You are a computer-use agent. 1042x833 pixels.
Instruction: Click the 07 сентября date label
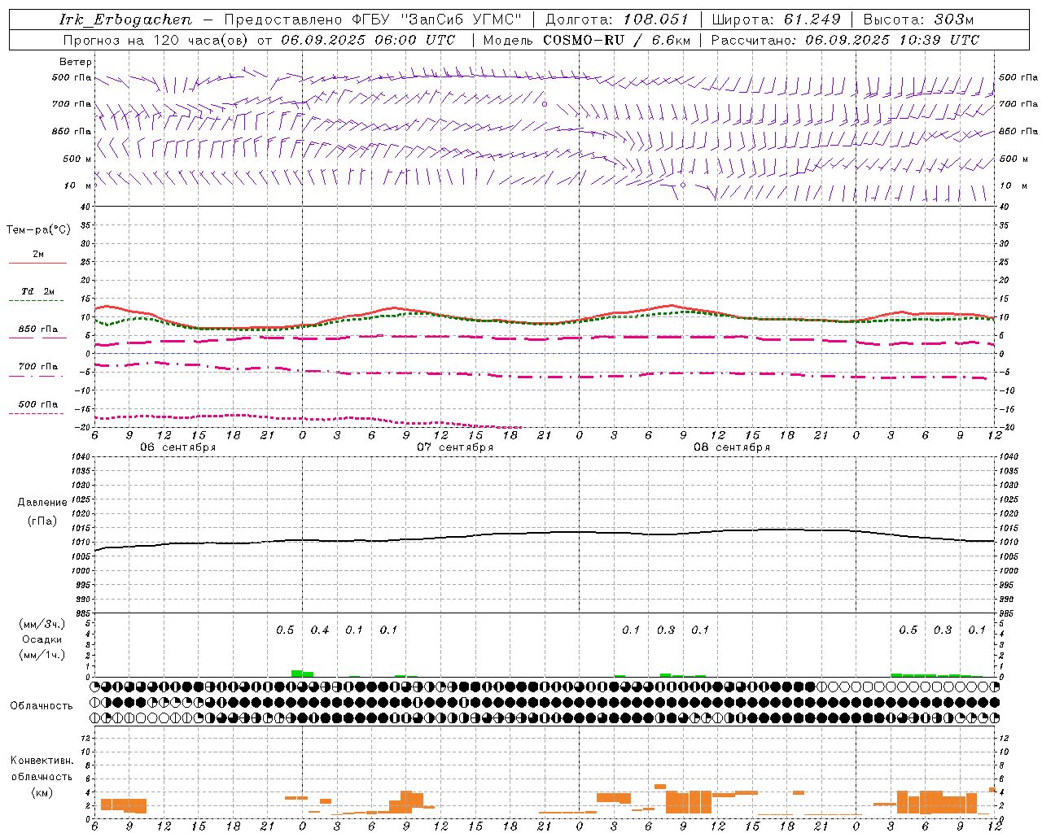click(455, 447)
